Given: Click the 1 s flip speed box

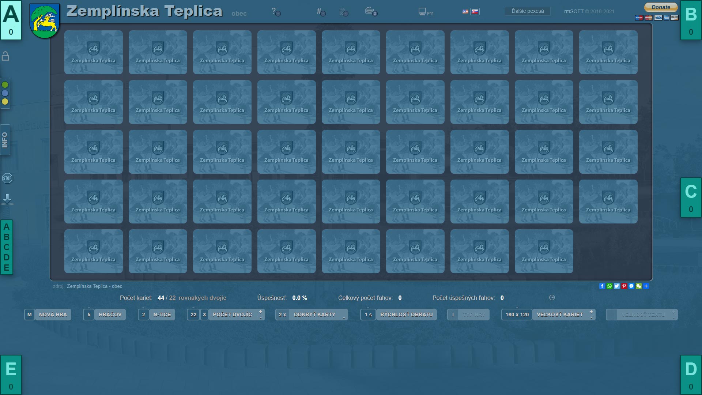Looking at the screenshot, I should (368, 315).
